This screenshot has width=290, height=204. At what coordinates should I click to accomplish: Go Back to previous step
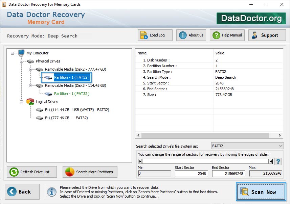(x=22, y=192)
